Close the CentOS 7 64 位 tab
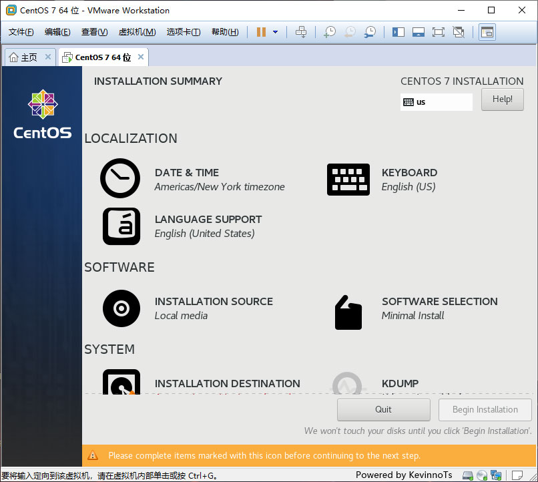Viewport: 538px width, 482px height. point(141,57)
